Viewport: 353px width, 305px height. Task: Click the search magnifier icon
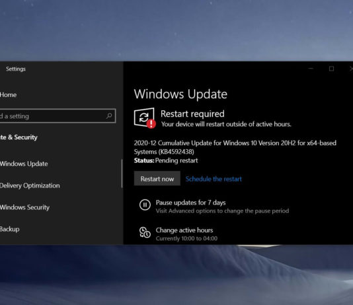coord(109,116)
